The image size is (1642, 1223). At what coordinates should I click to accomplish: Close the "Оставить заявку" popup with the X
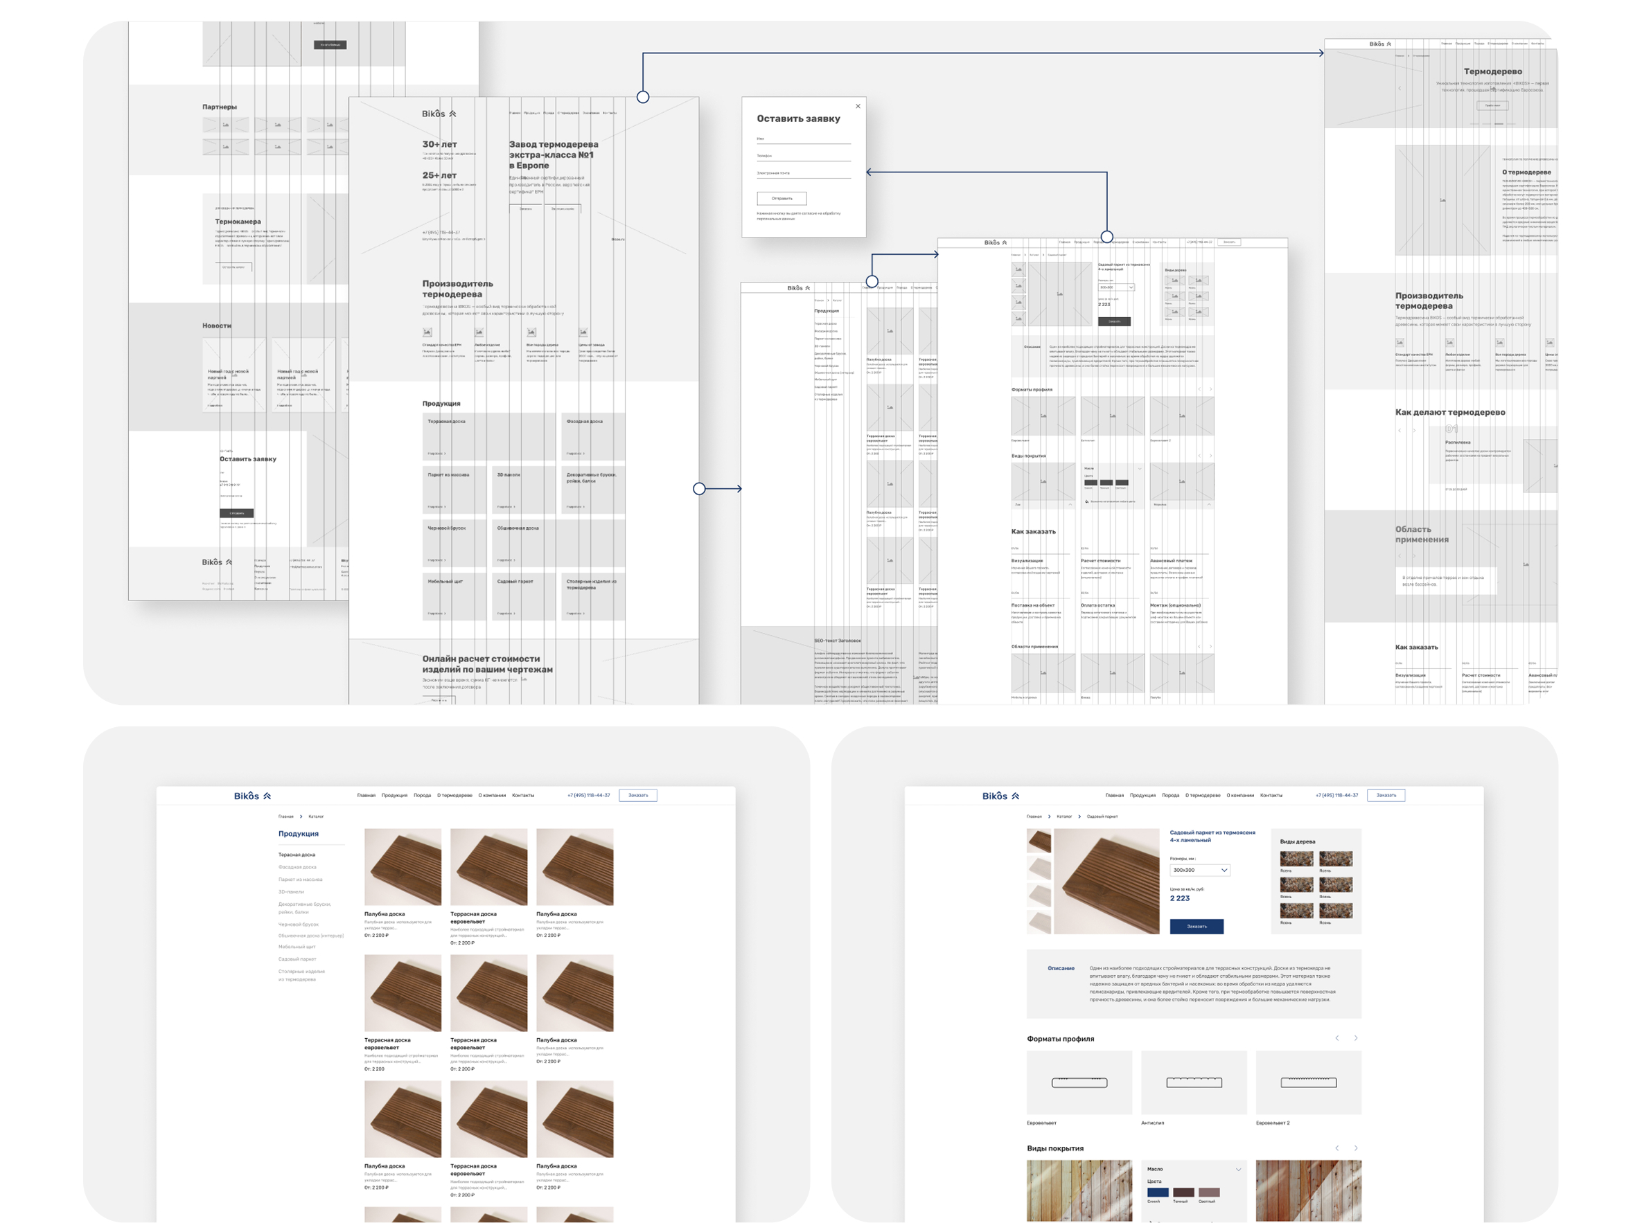pos(858,107)
